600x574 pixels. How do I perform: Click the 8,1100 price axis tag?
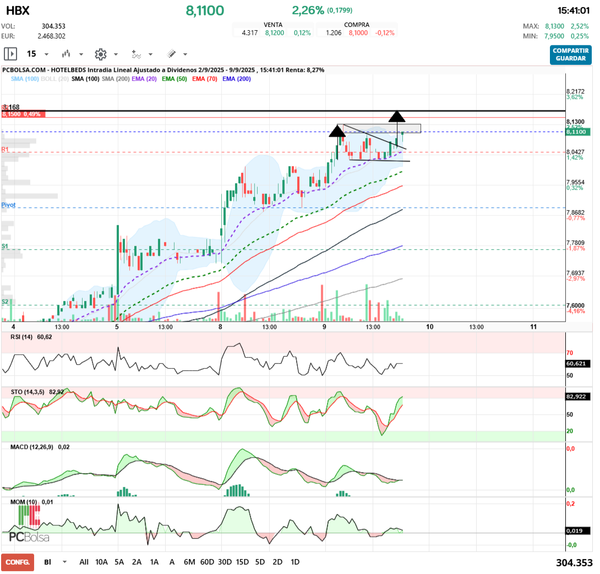click(x=578, y=132)
